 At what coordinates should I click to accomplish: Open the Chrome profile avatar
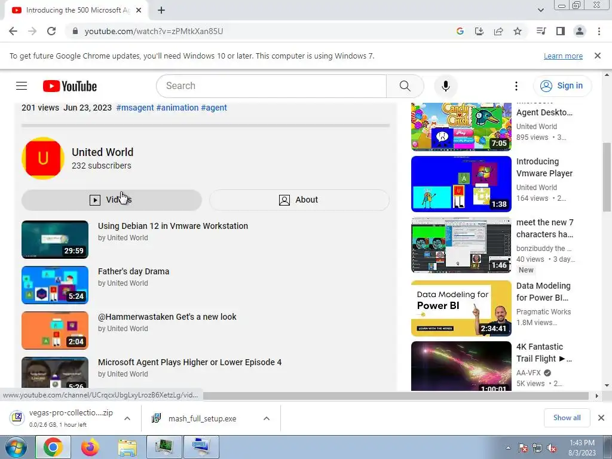[x=580, y=31]
